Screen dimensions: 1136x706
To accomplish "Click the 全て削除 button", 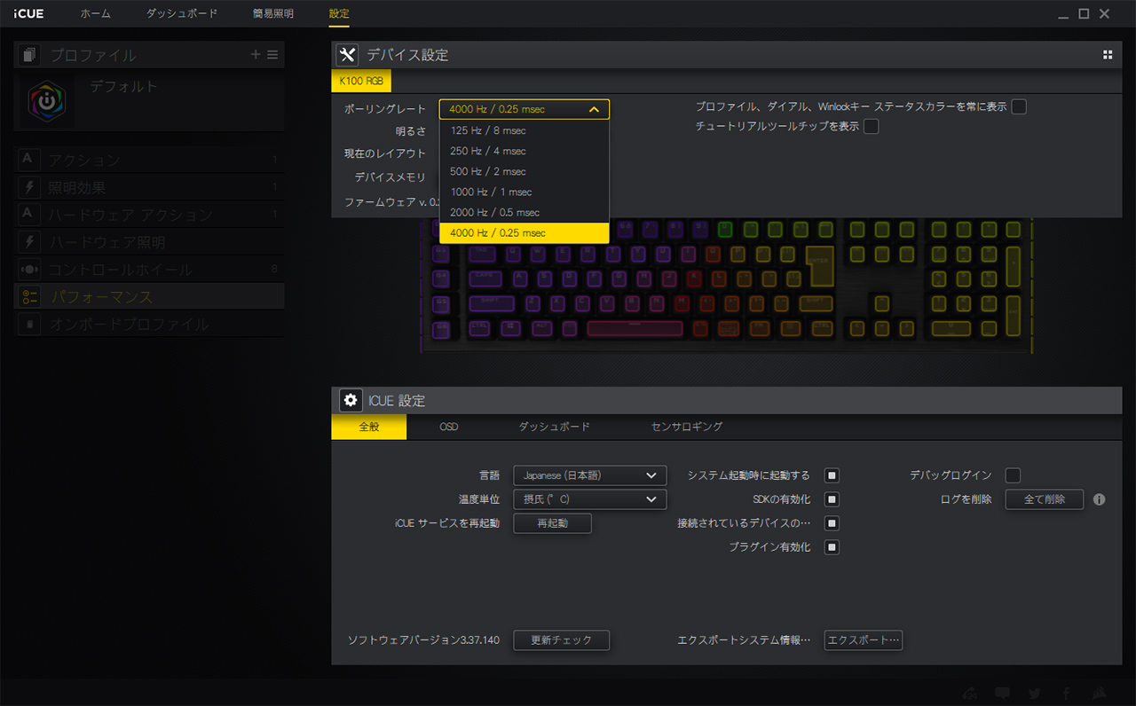I will tap(1045, 499).
